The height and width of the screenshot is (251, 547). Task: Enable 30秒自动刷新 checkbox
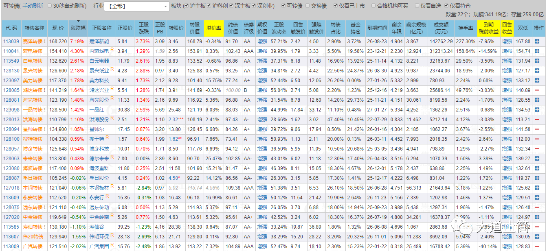coord(50,6)
